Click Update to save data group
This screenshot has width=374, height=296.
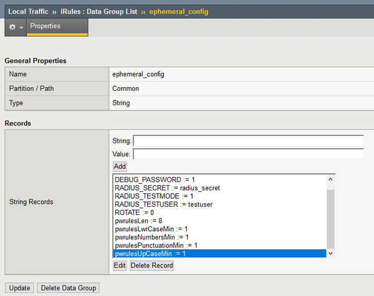click(x=20, y=288)
